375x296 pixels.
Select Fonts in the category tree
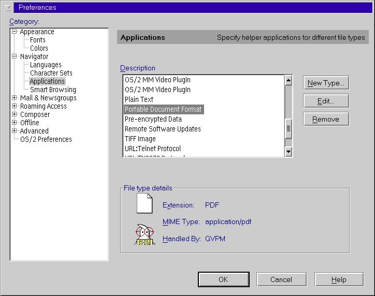click(37, 40)
